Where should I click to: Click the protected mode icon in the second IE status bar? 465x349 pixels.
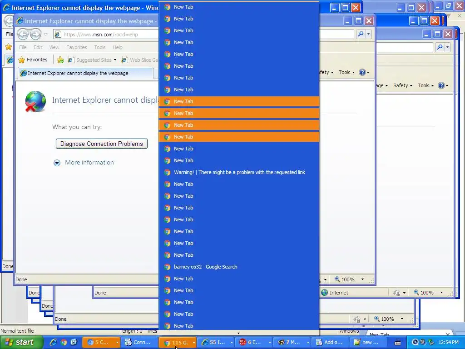coord(396,293)
